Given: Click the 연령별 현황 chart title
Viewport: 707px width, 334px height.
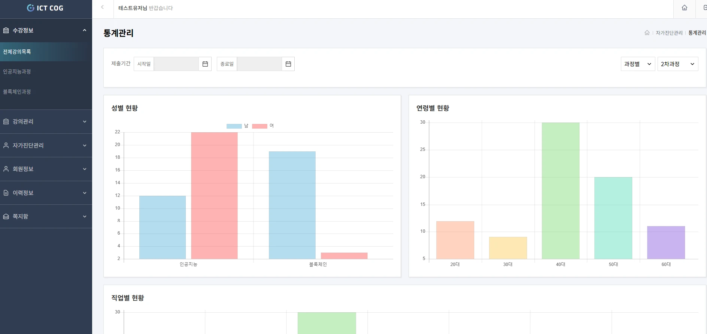Looking at the screenshot, I should (x=433, y=108).
